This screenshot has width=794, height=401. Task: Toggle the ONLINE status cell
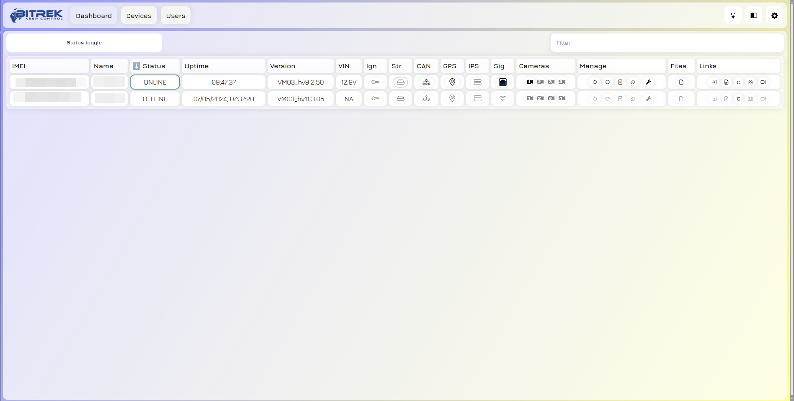tap(155, 82)
